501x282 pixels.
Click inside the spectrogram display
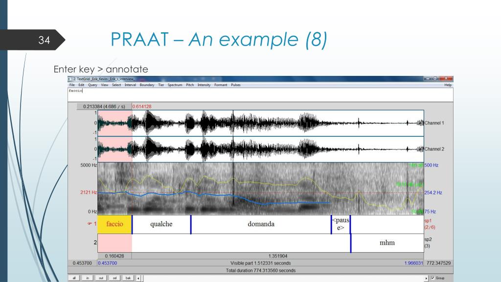pyautogui.click(x=261, y=188)
